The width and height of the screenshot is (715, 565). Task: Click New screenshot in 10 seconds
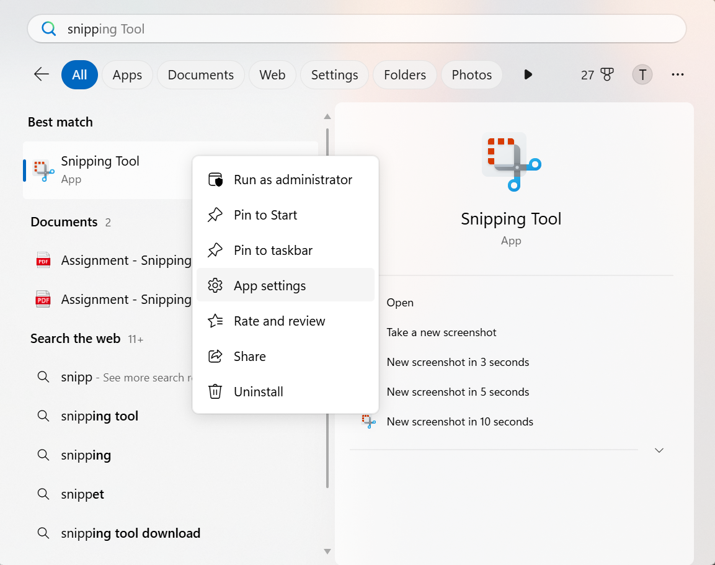460,421
